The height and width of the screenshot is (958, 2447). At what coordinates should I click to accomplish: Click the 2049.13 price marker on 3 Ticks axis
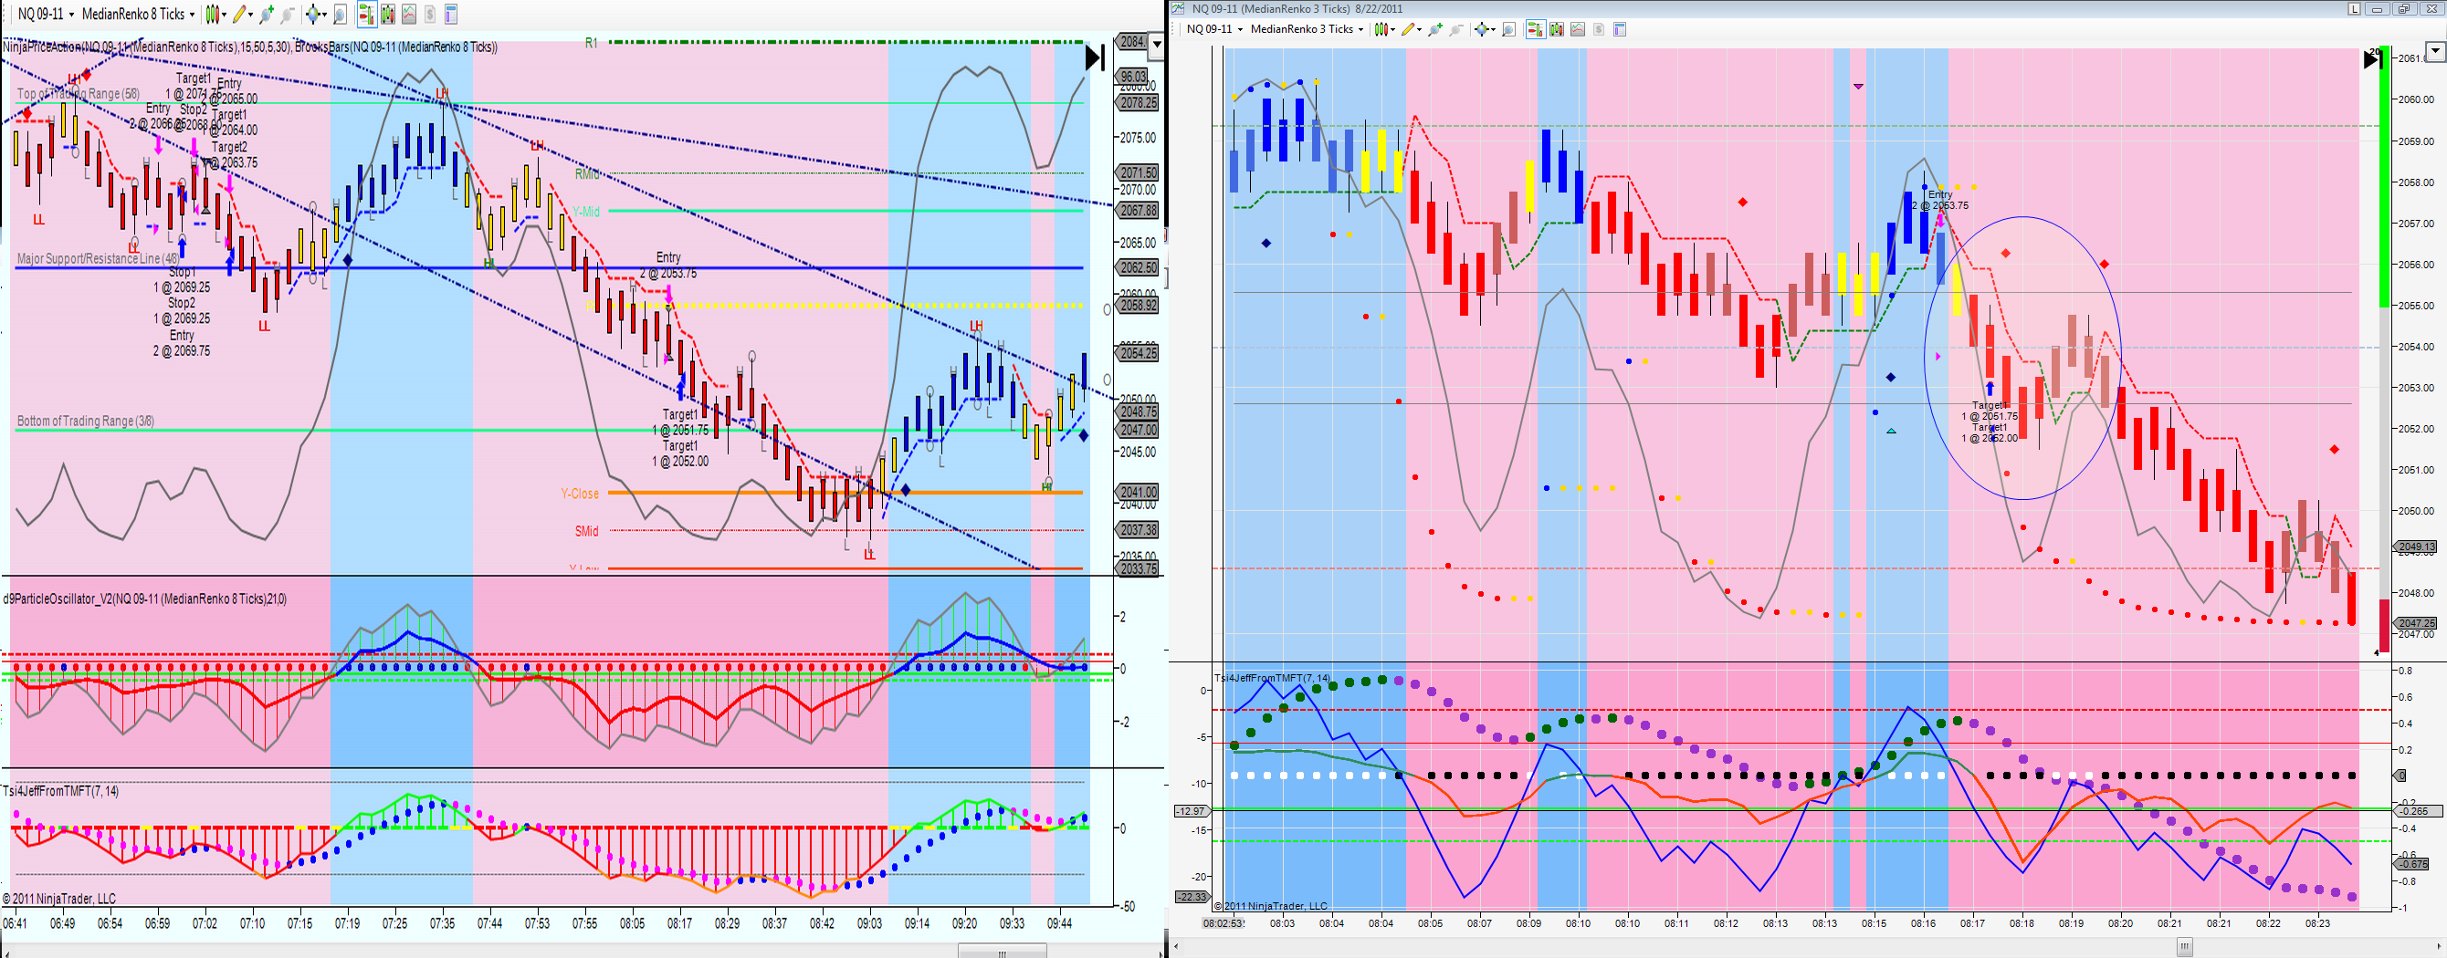tap(2416, 547)
